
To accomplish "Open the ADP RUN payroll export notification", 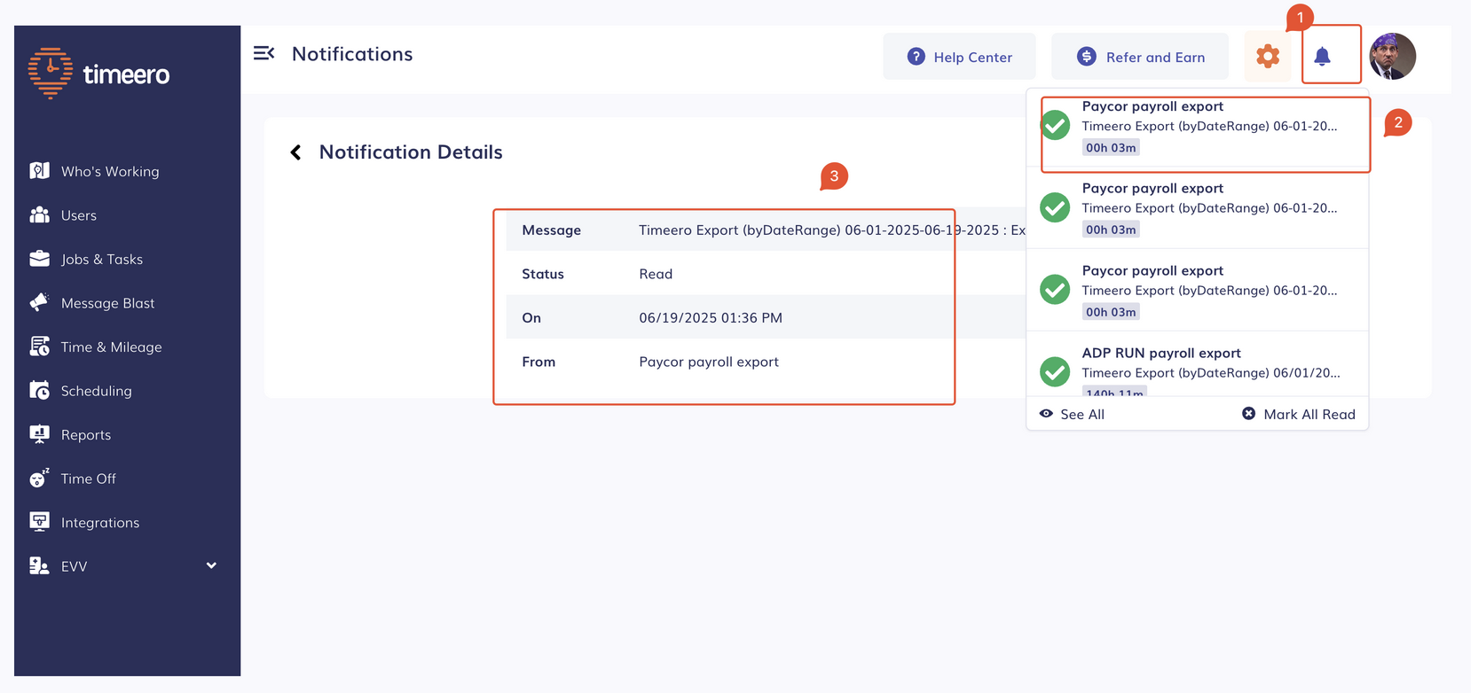I will [1161, 353].
